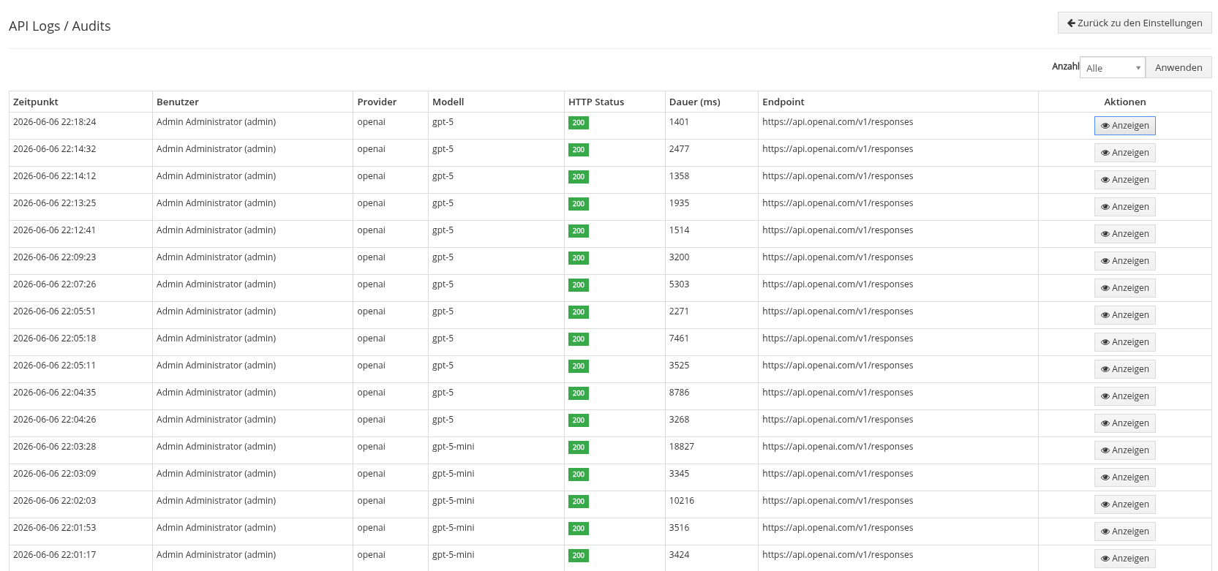View the 22:05:51 entry with Anzeigen
1218x571 pixels.
pos(1124,315)
